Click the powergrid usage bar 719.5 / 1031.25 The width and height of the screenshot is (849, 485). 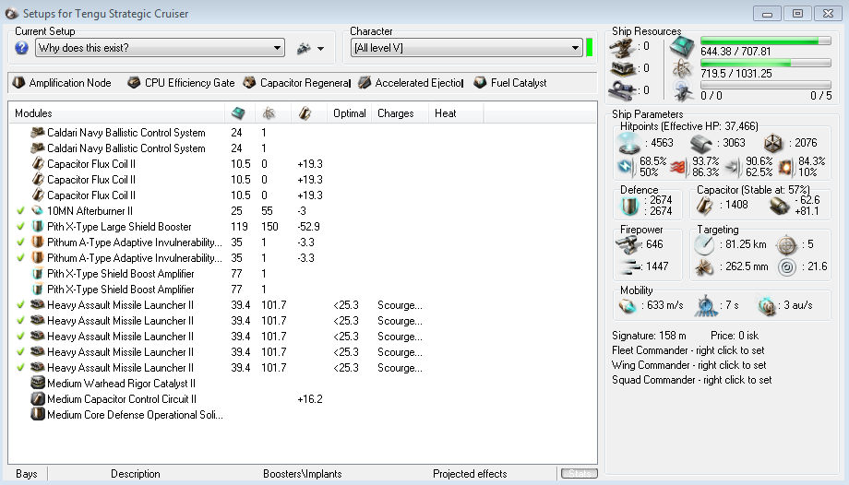(766, 64)
